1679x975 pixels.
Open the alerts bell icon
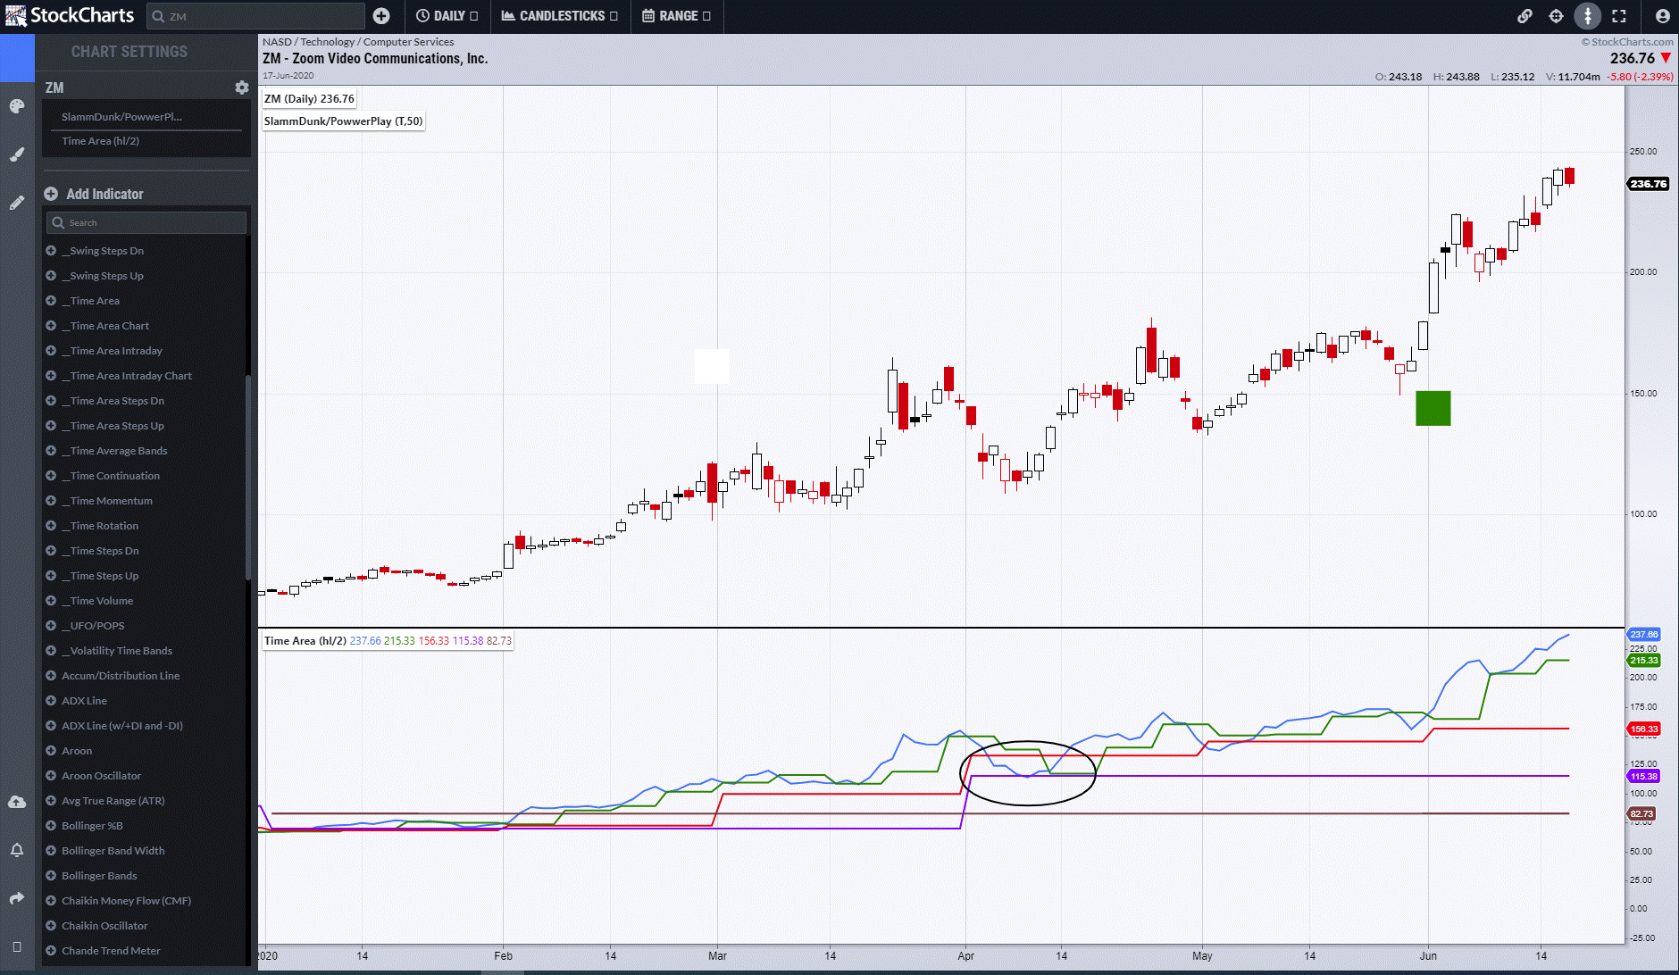coord(17,850)
